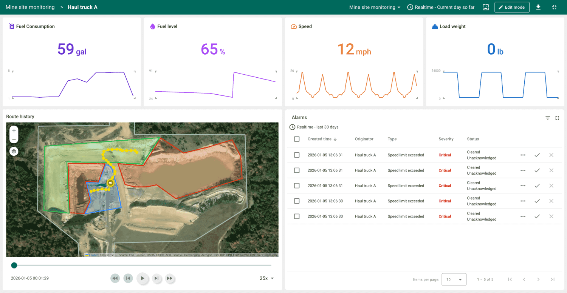
Task: Sort by the Type column header
Action: pos(392,139)
